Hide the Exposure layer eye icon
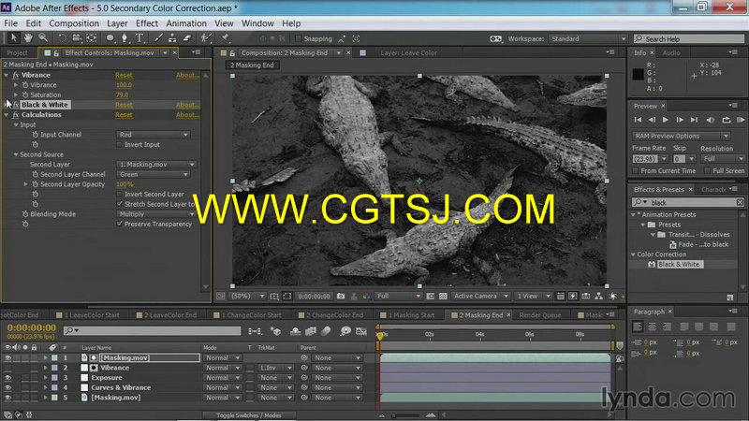Screen dimensions: 749x421 [7, 378]
